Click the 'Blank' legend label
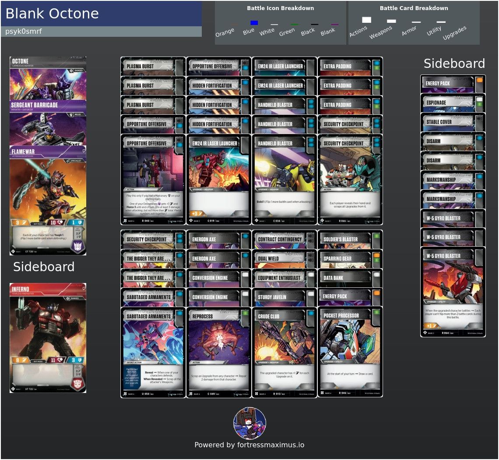Viewport: 499px width, 460px height. (328, 32)
